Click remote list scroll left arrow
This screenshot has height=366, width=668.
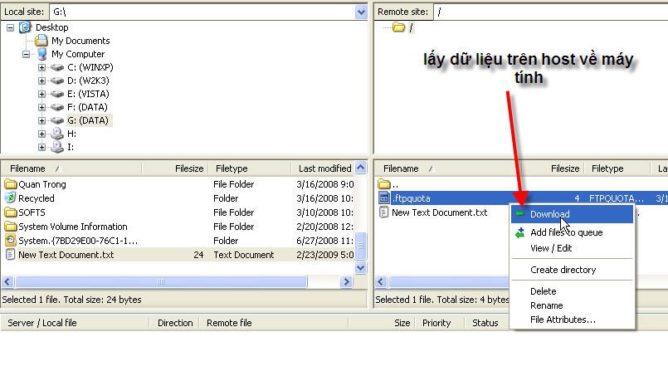[x=381, y=281]
